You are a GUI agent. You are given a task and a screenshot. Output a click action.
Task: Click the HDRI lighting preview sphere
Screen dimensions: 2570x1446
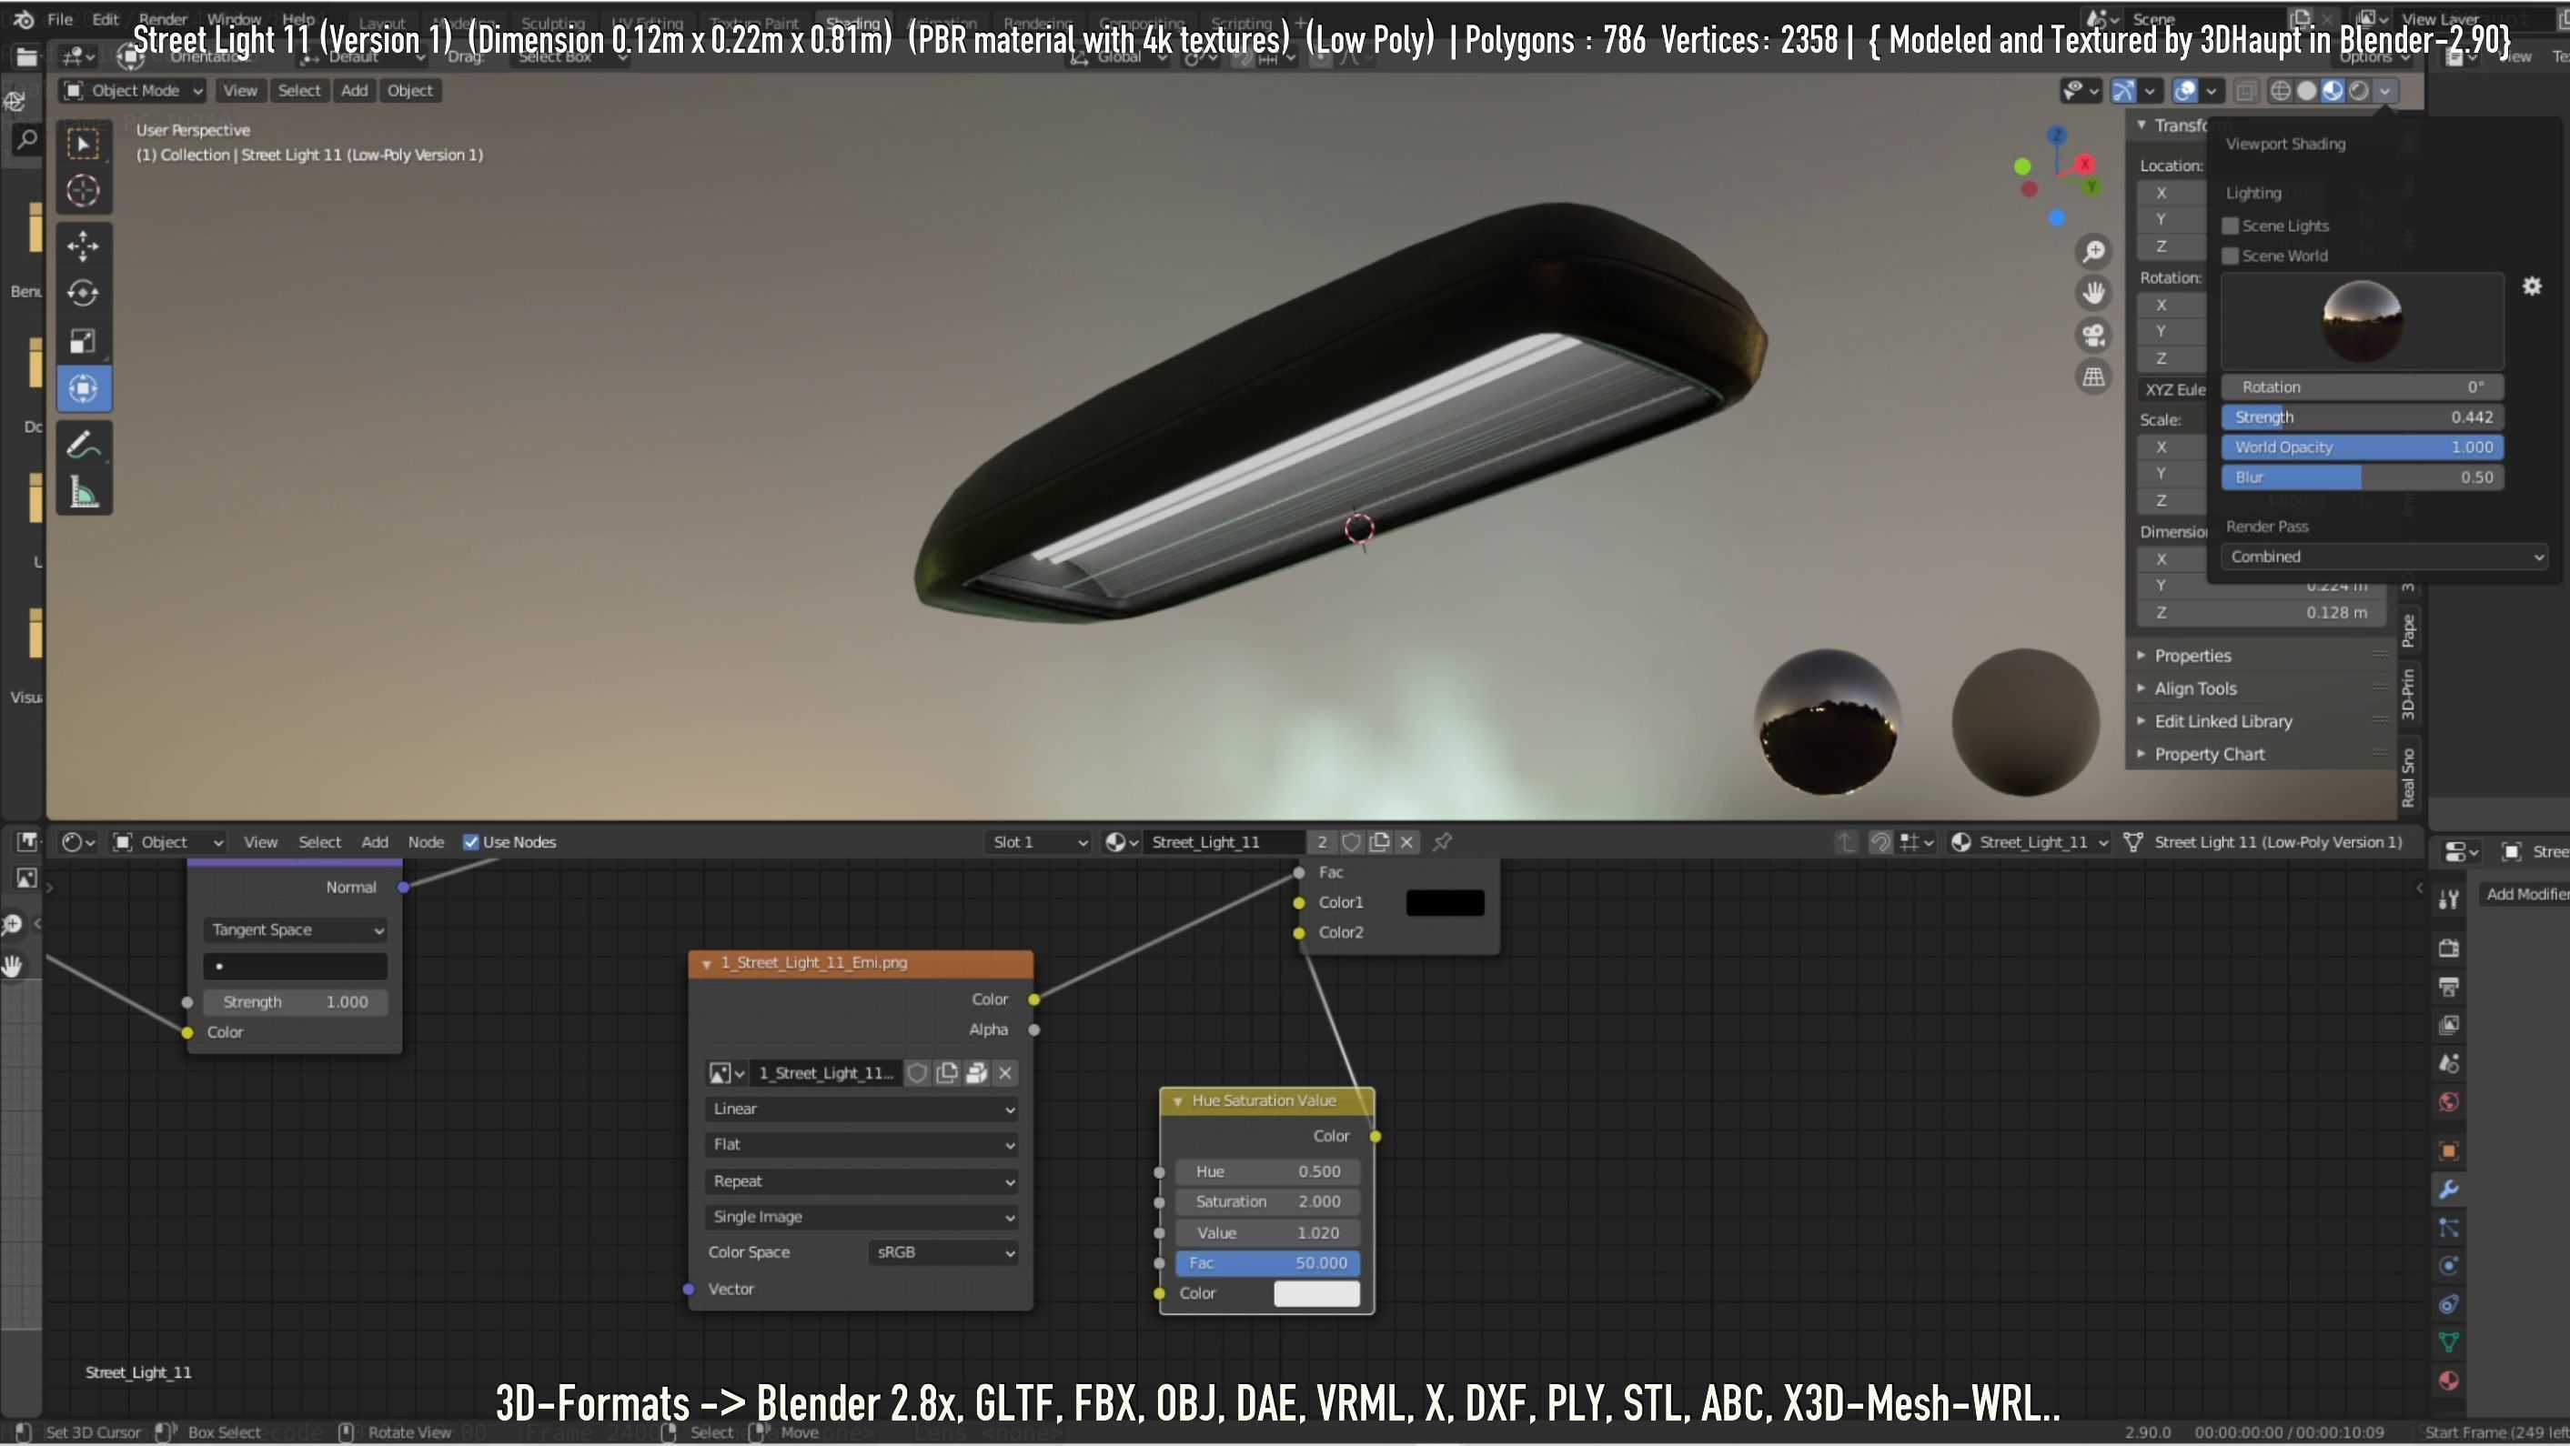[2363, 321]
